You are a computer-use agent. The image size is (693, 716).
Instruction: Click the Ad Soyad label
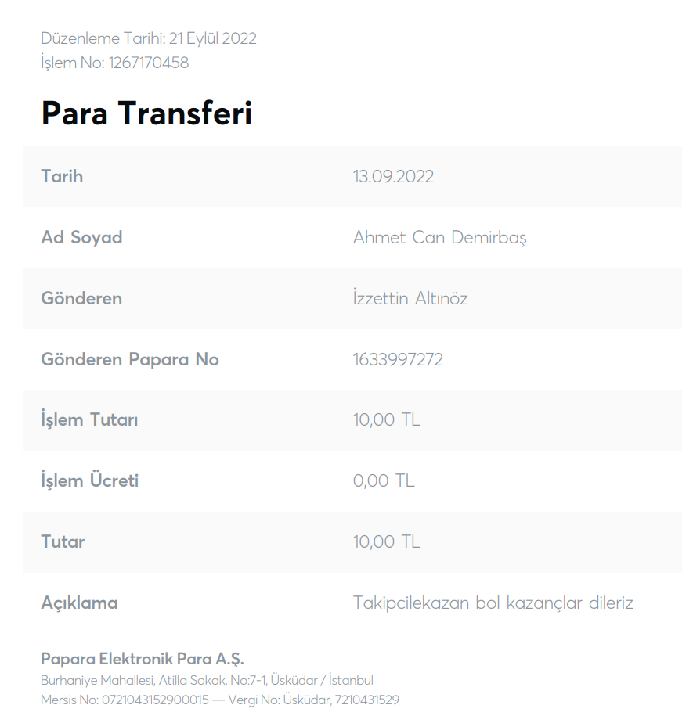(x=81, y=237)
